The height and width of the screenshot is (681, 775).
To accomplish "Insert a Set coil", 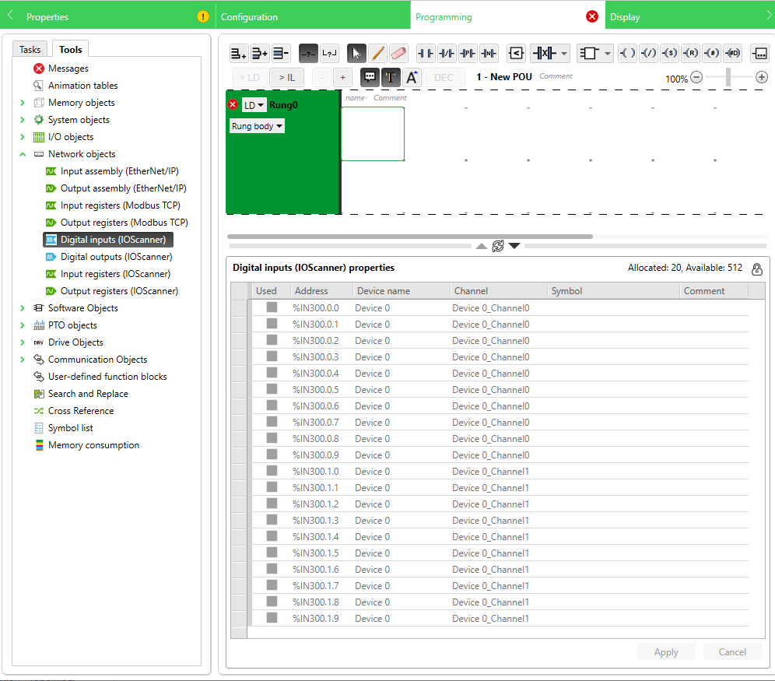I will tap(670, 53).
